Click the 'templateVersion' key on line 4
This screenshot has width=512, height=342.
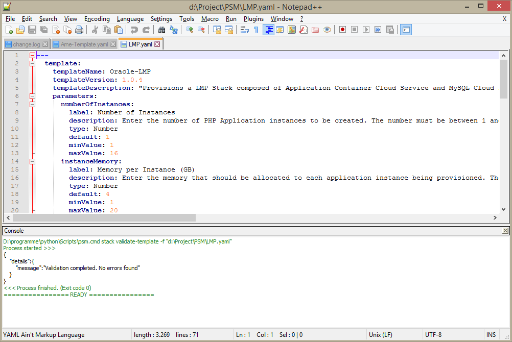(x=83, y=80)
